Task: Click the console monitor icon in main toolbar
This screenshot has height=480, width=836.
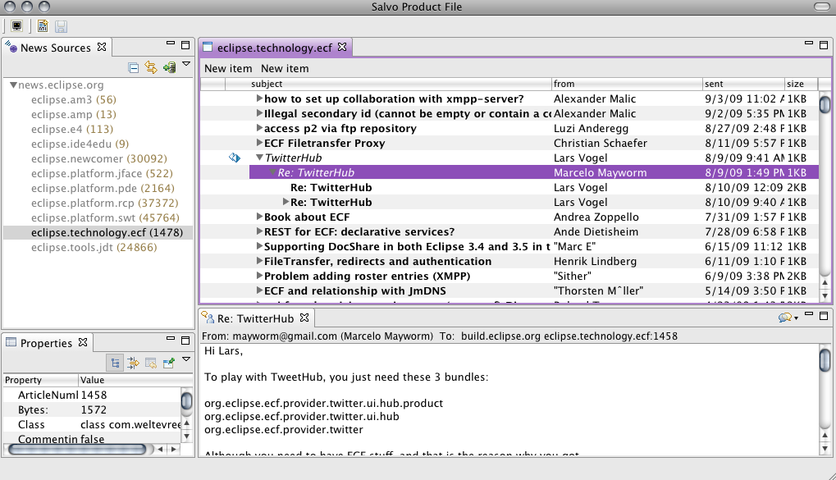Action: (x=16, y=25)
